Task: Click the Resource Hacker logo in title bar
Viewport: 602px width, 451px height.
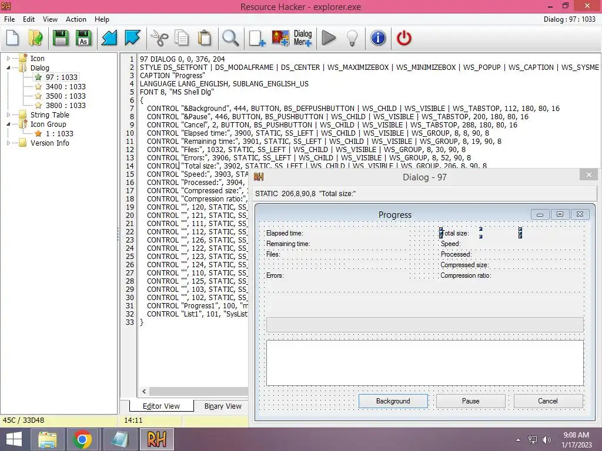Action: point(6,6)
